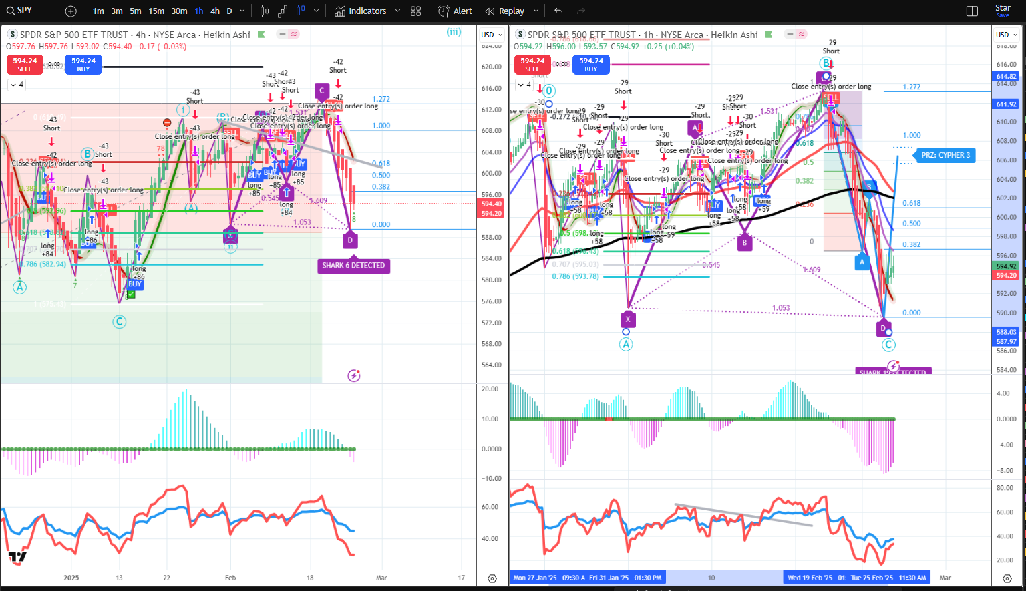
Task: Click the 594.24 BUY button on 4h chart
Action: click(x=83, y=65)
